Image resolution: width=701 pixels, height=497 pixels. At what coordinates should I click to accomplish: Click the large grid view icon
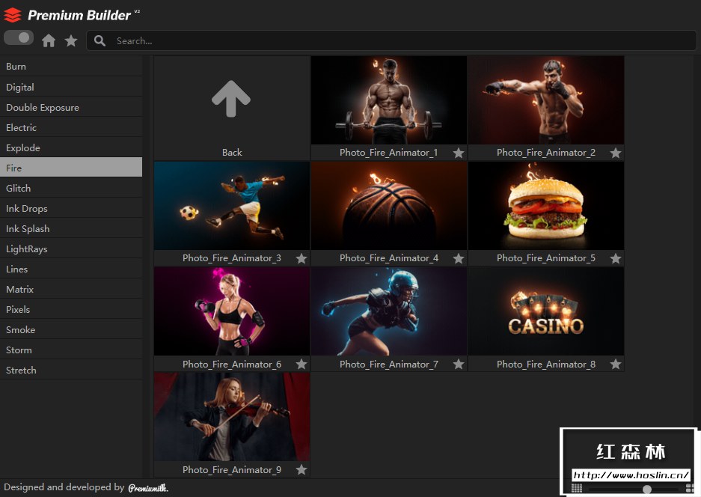click(x=690, y=489)
